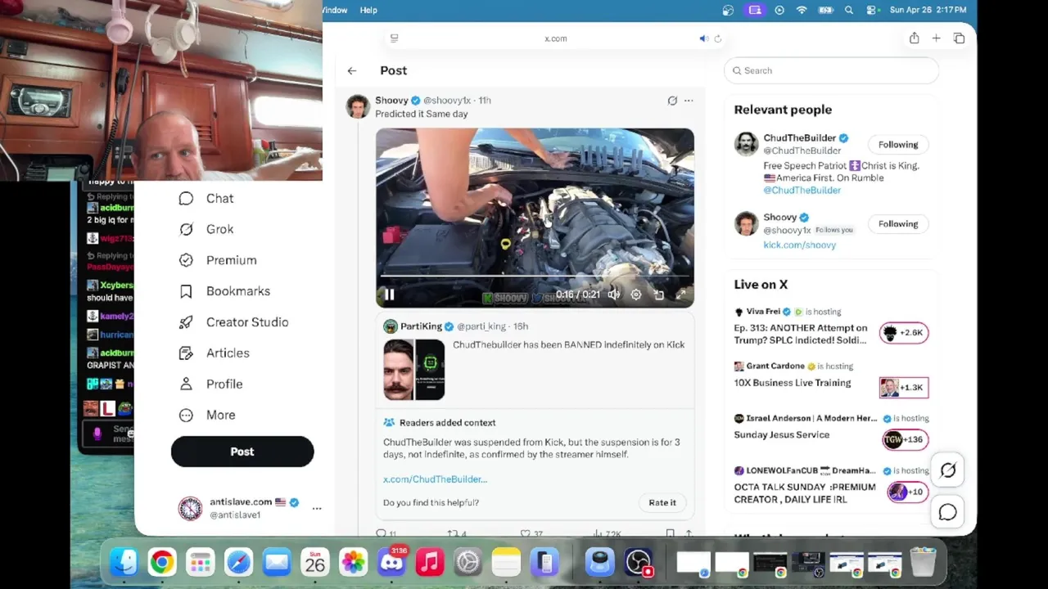Viewport: 1048px width, 589px height.
Task: Reload the page in Safari
Action: [x=717, y=38]
